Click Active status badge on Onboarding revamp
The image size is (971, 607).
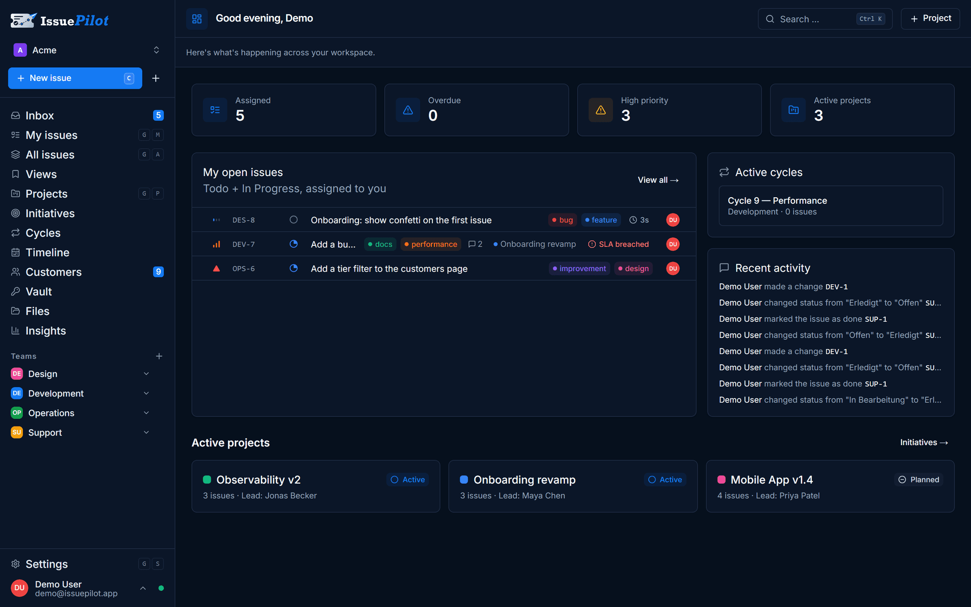665,480
